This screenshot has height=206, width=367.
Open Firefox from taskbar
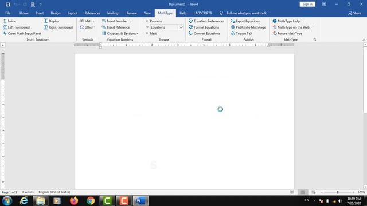click(74, 201)
